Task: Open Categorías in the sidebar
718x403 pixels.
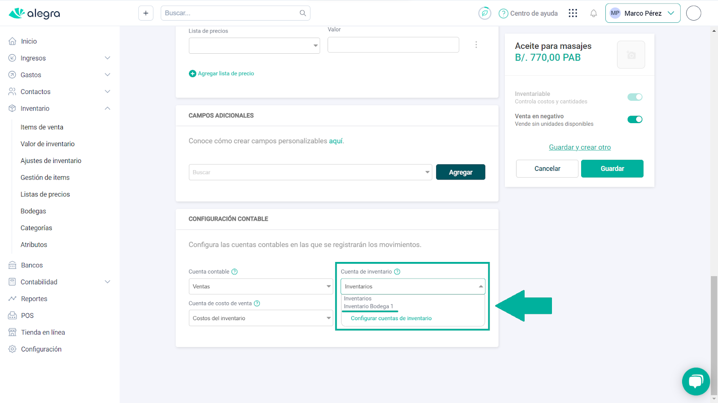Action: pos(36,228)
